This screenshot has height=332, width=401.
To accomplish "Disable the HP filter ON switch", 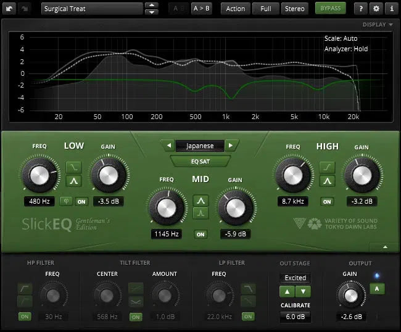I will tap(25, 317).
